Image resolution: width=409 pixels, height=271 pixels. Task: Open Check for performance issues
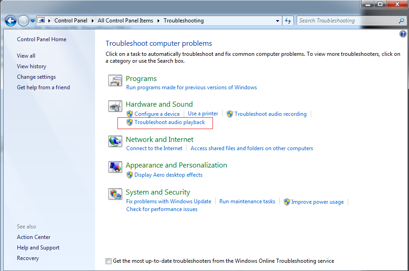162,209
